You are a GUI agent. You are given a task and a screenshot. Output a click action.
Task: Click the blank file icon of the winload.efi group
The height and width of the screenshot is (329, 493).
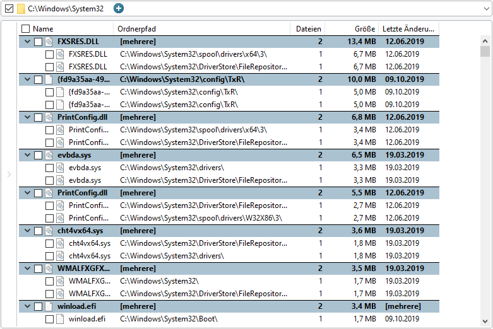49,306
